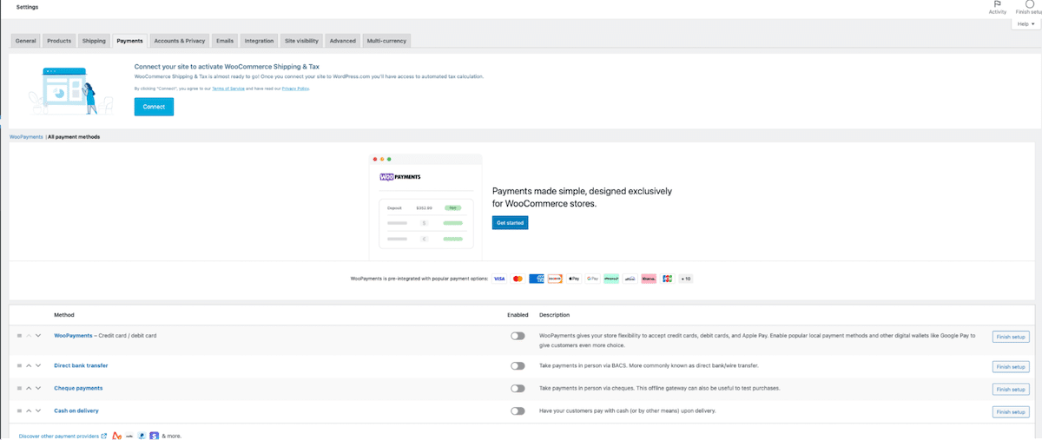The height and width of the screenshot is (440, 1042).
Task: Click the Stripe provider icon
Action: click(154, 436)
